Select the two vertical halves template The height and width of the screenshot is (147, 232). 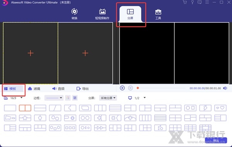[25, 108]
